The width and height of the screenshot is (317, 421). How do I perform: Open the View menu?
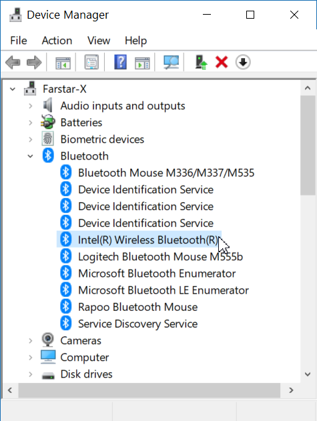point(99,41)
